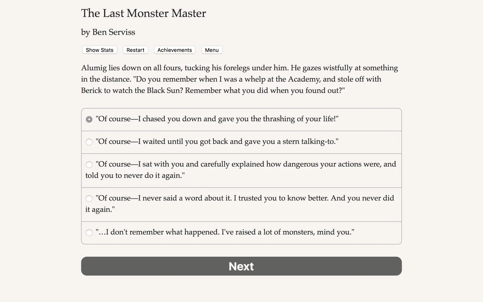Restart the game
483x302 pixels.
[x=135, y=50]
